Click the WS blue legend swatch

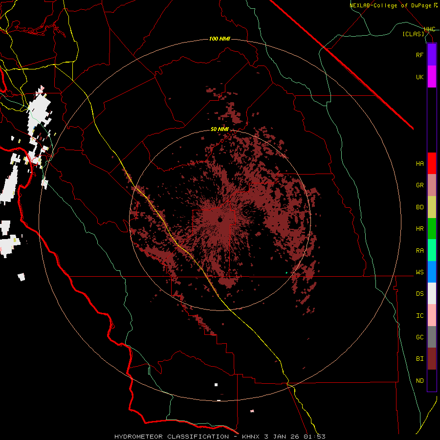[432, 272]
